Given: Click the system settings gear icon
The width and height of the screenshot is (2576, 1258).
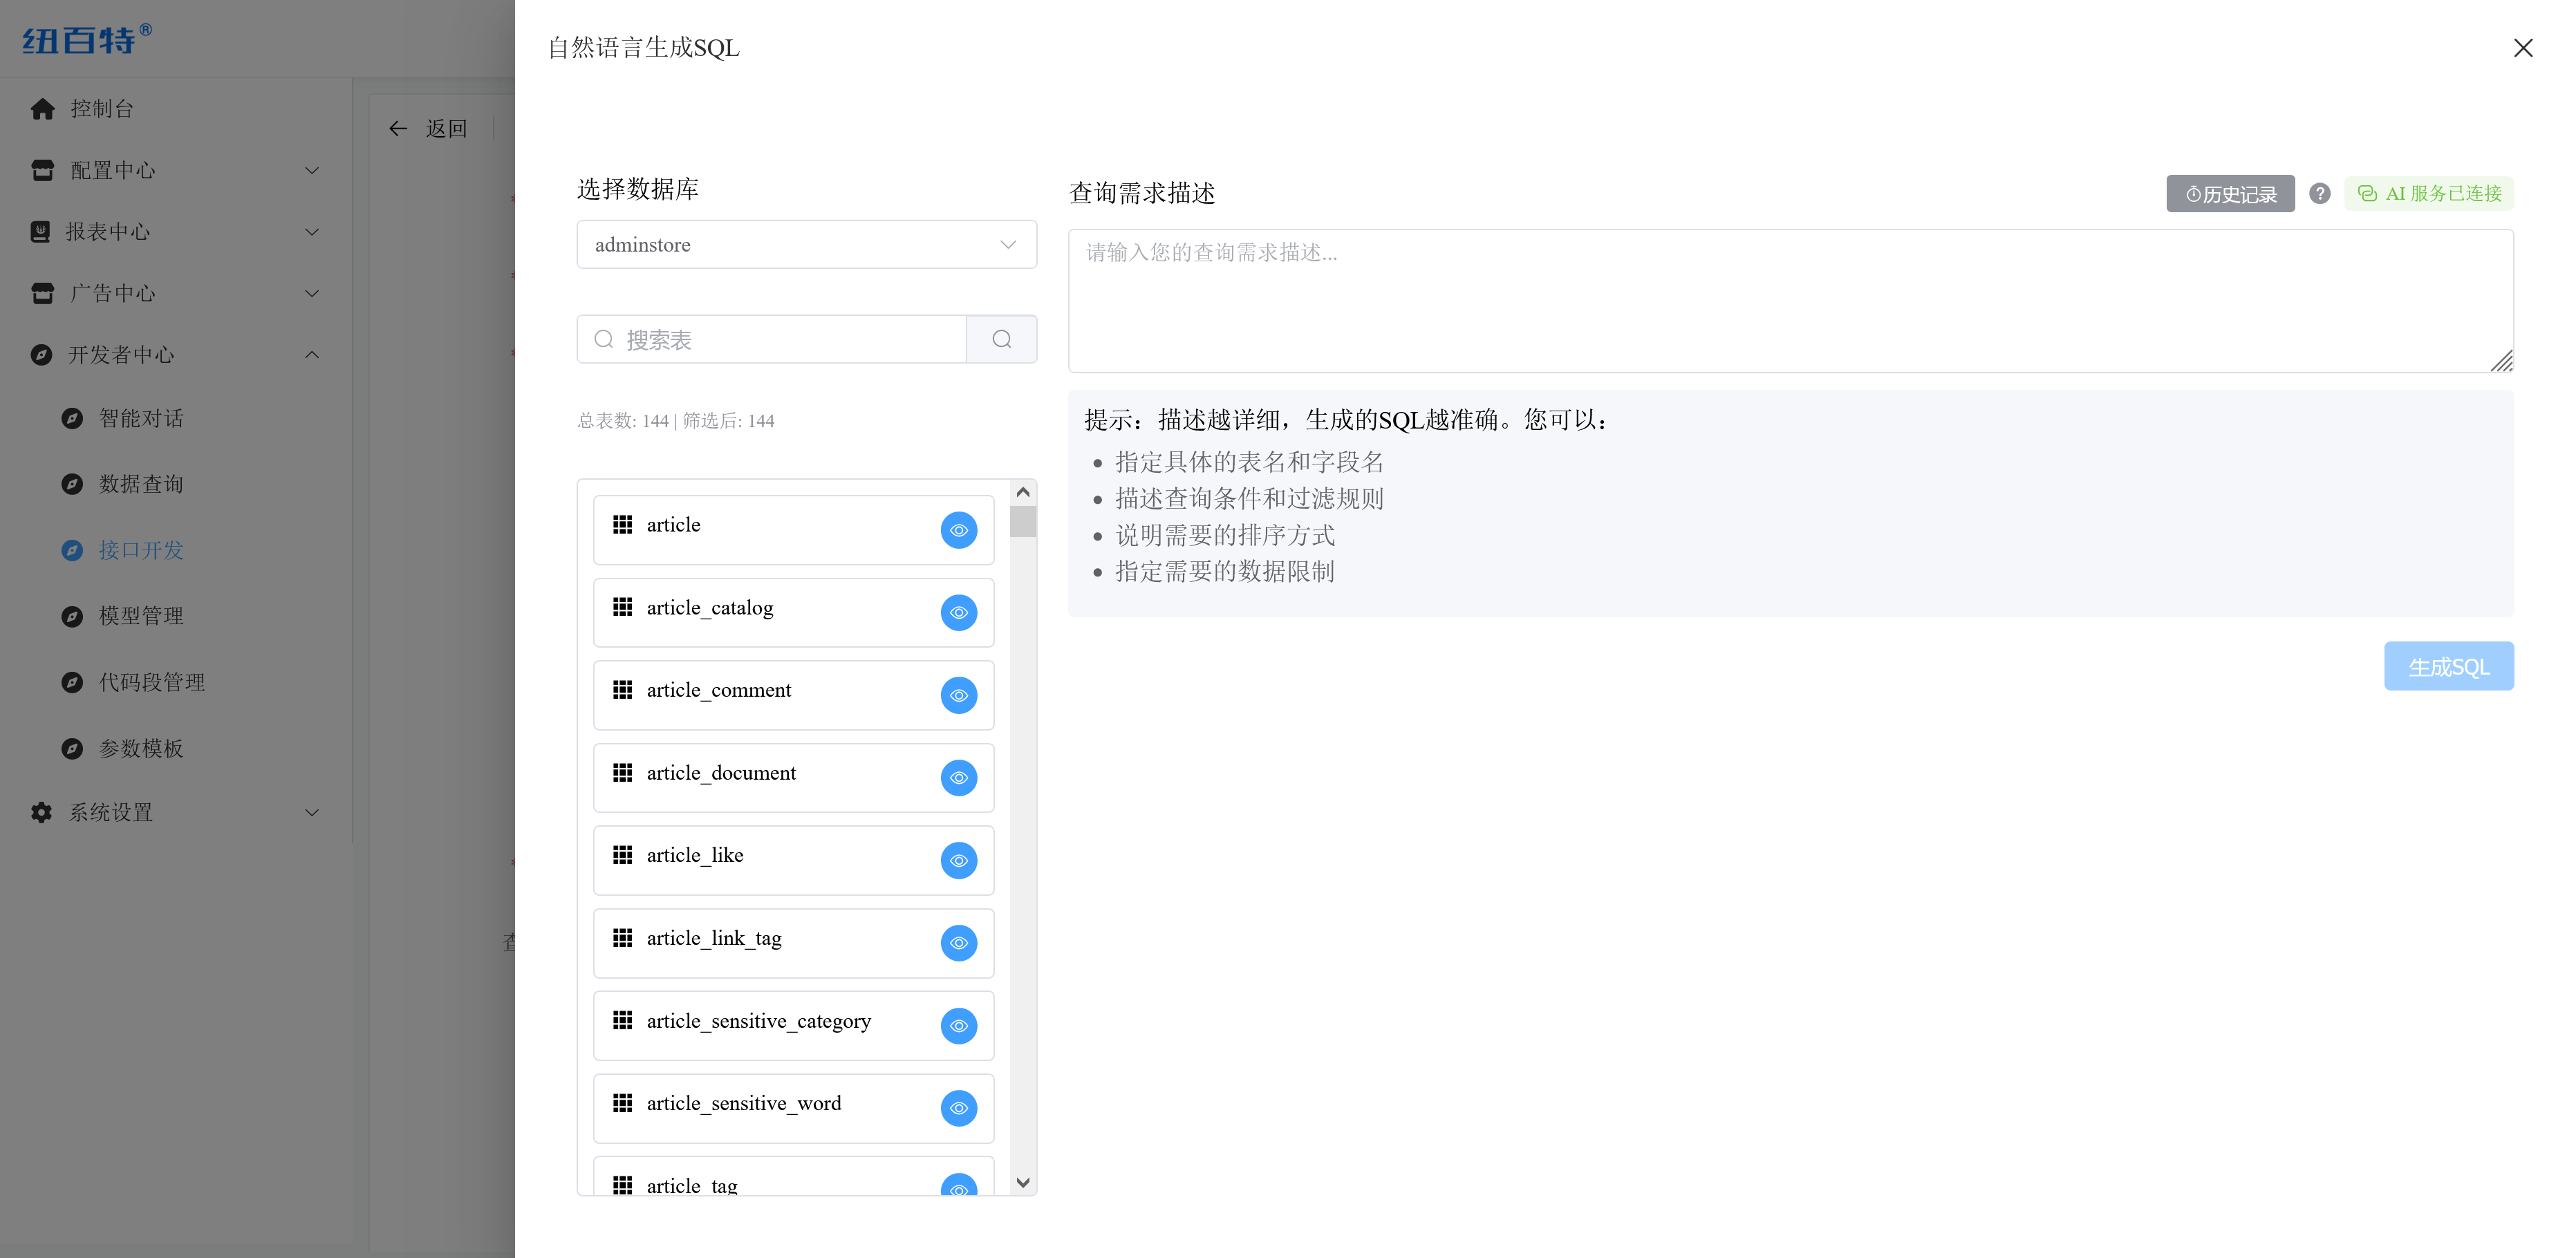Looking at the screenshot, I should (41, 812).
